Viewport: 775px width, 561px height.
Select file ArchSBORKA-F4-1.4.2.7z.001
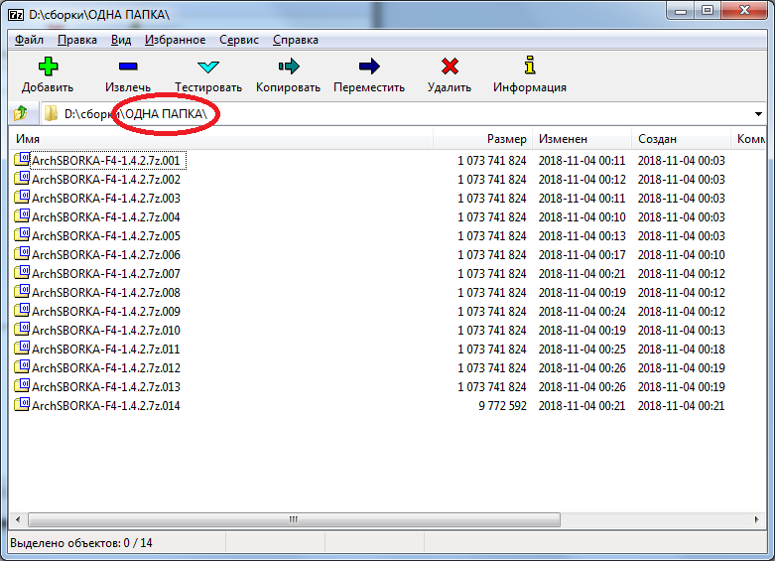(x=105, y=161)
